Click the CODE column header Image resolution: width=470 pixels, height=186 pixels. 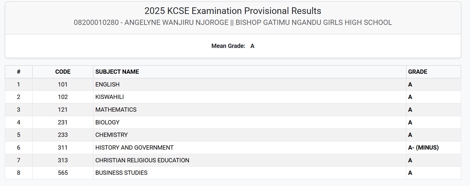coord(63,72)
